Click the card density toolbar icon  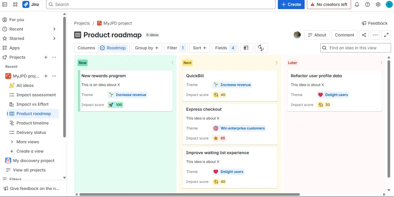pos(246,48)
